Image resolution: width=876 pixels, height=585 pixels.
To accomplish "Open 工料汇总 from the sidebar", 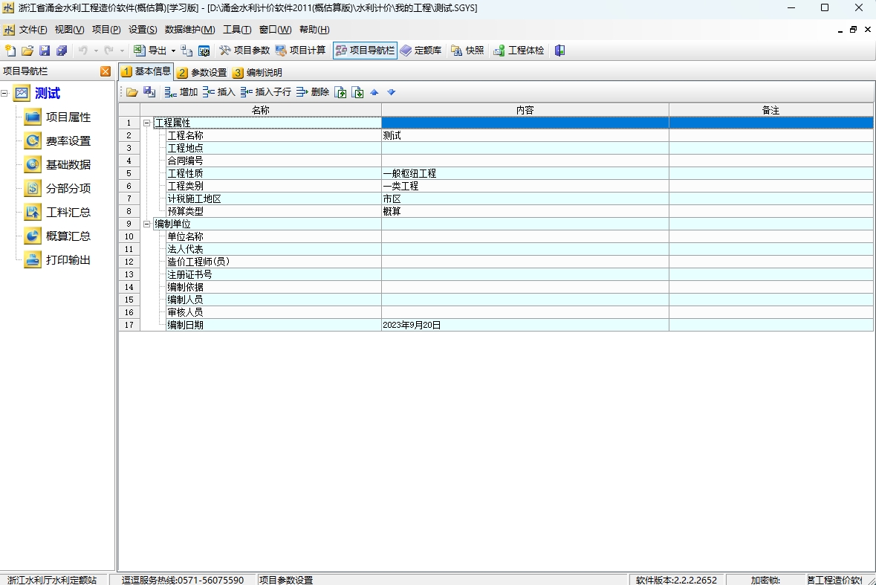I will pos(57,213).
